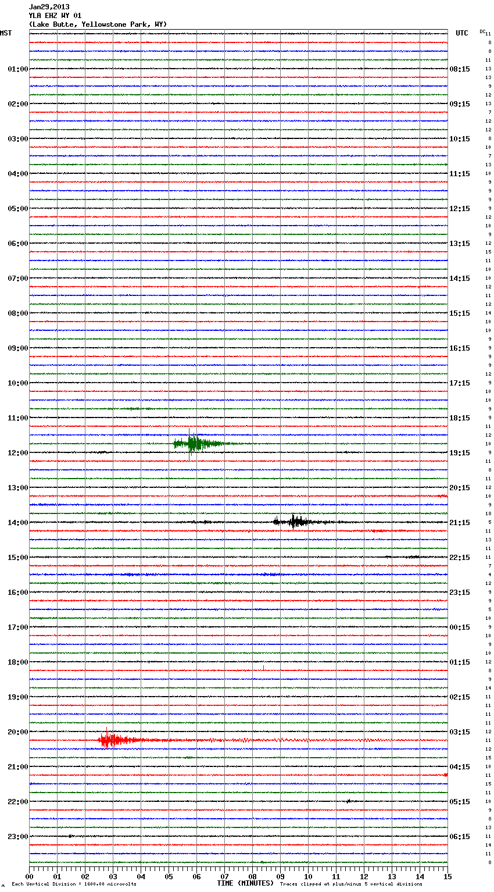The image size is (494, 892).
Task: Click the MST time label "08:00"
Action: click(18, 313)
